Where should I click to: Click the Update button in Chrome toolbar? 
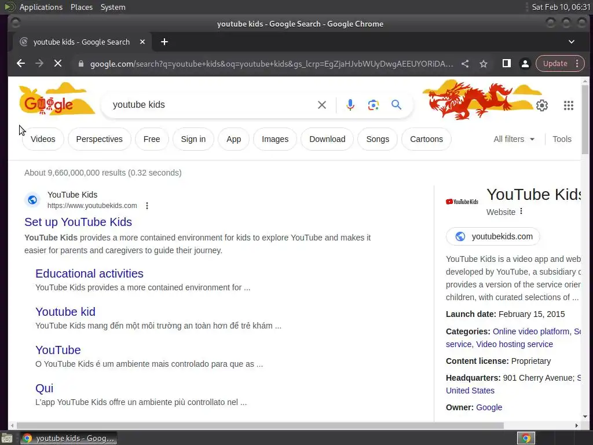coord(555,64)
